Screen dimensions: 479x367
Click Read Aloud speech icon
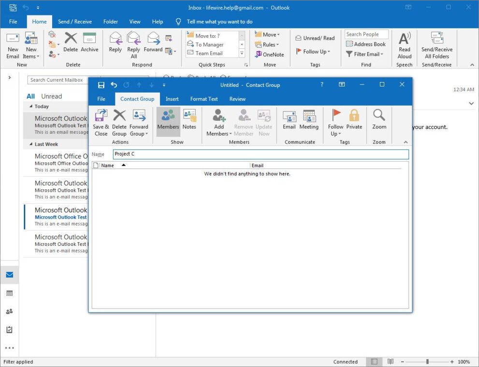(405, 46)
